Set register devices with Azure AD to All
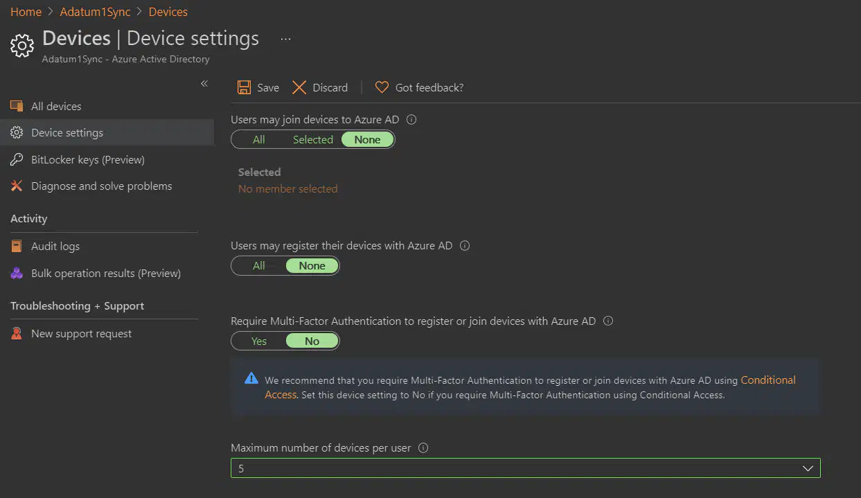Viewport: 861px width, 498px height. pos(259,265)
